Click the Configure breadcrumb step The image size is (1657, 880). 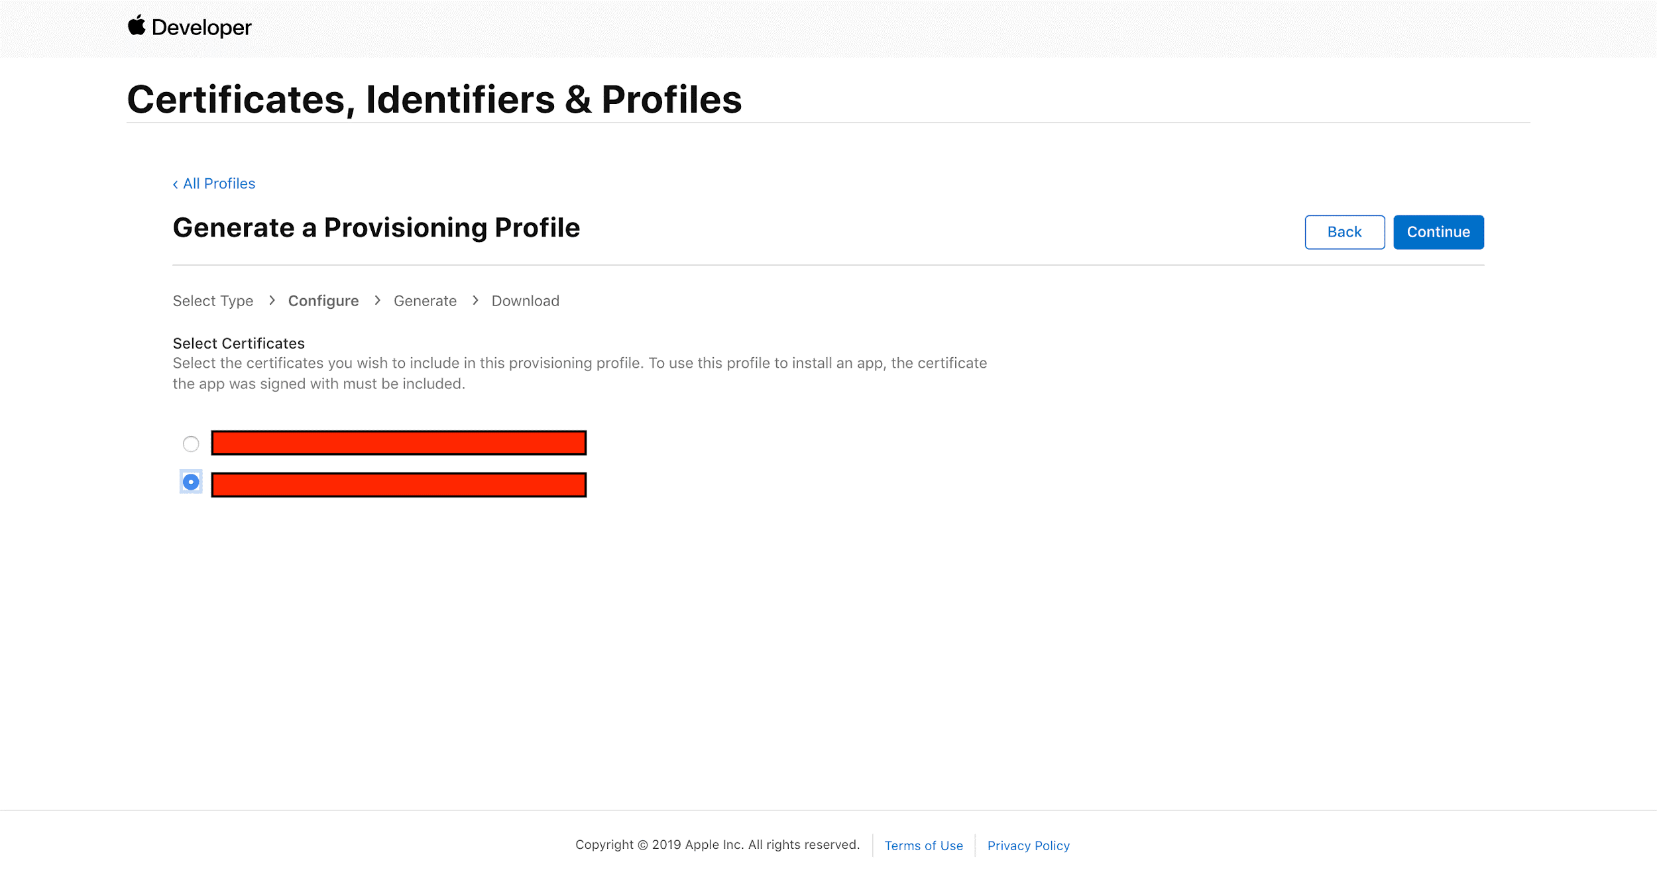pyautogui.click(x=322, y=300)
